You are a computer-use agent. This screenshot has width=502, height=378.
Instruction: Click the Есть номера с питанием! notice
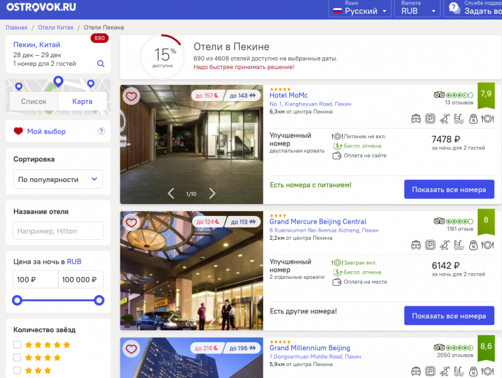[311, 185]
